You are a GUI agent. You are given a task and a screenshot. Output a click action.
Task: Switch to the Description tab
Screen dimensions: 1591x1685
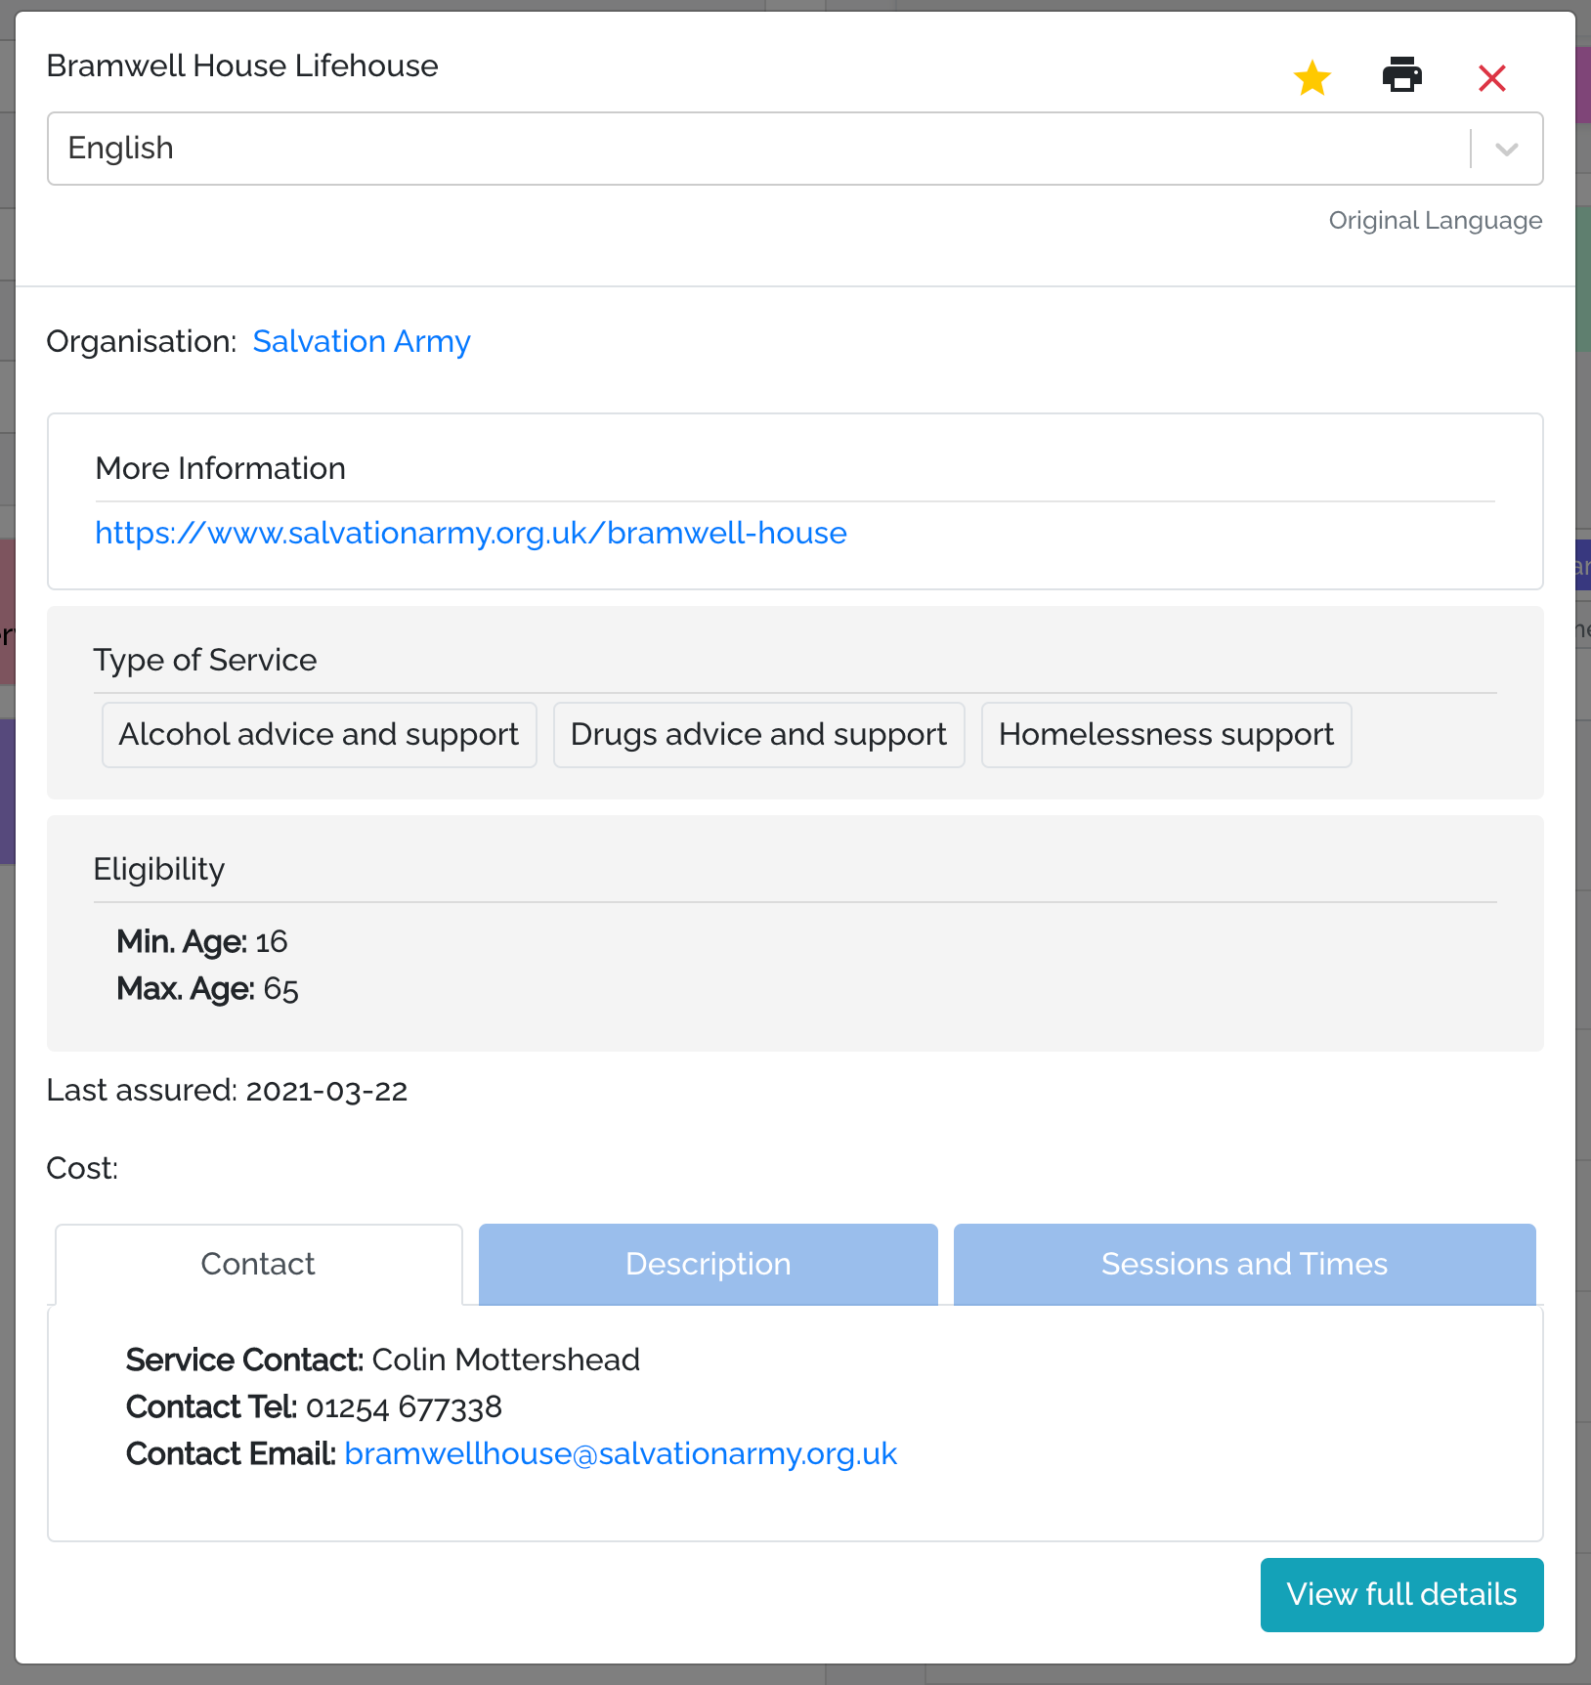[709, 1264]
